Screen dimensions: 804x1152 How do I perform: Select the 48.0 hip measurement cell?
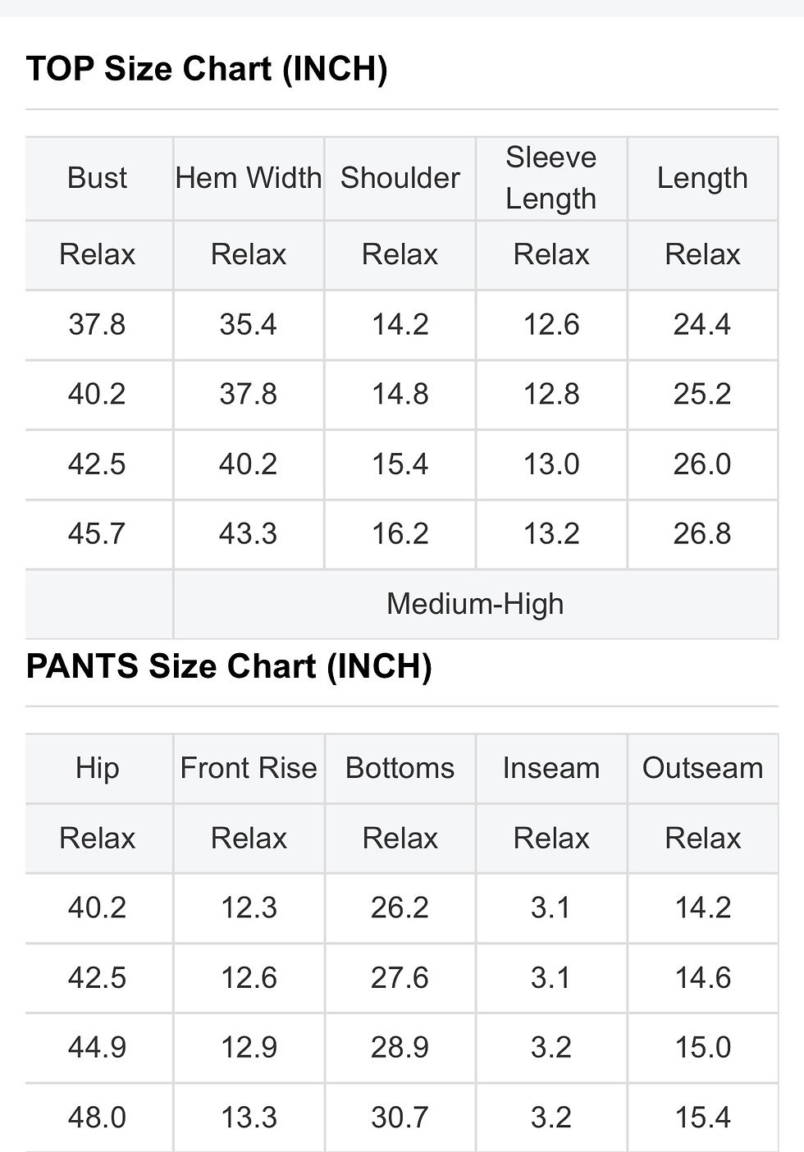point(98,1118)
